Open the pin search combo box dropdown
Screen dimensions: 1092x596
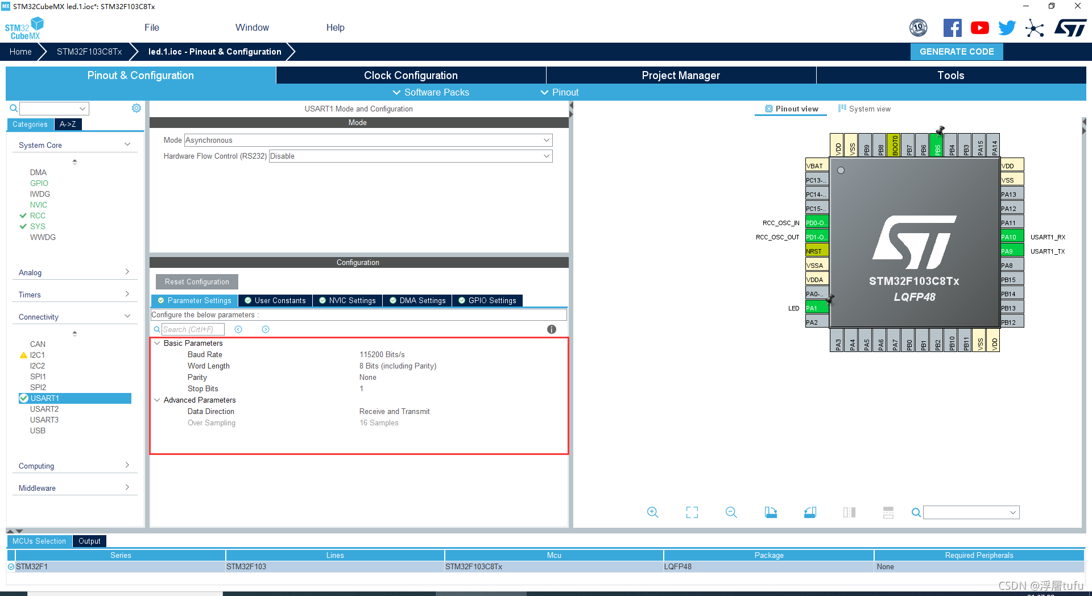coord(1013,512)
